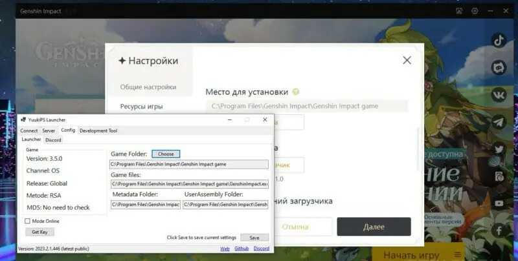518x261 pixels.
Task: Select the Launcher sub-tab
Action: tap(31, 140)
